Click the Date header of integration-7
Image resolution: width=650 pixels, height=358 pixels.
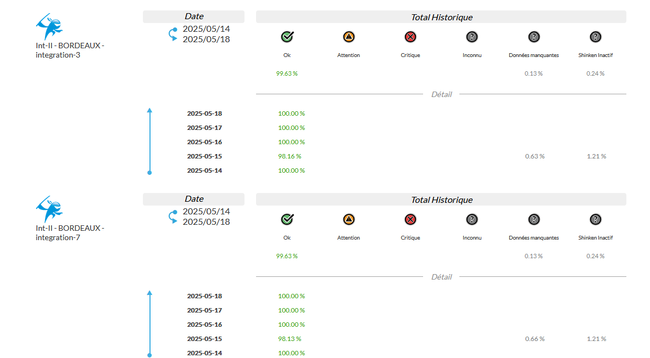click(x=194, y=199)
